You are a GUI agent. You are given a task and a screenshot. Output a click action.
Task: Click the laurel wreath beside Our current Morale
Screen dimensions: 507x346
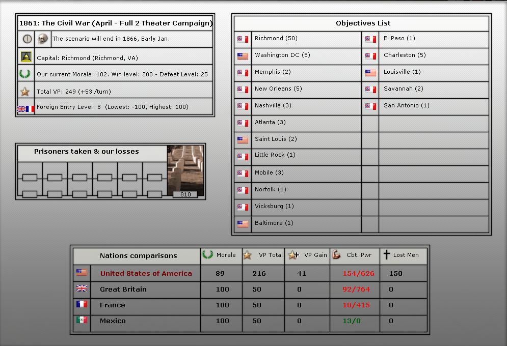pyautogui.click(x=25, y=74)
